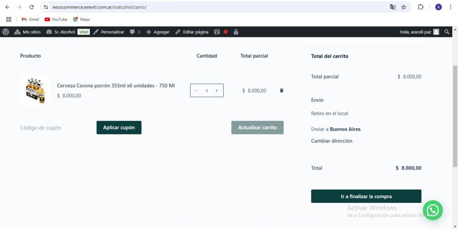Open the comments bubble in admin bar
Viewport: 458px width, 229px height.
135,32
